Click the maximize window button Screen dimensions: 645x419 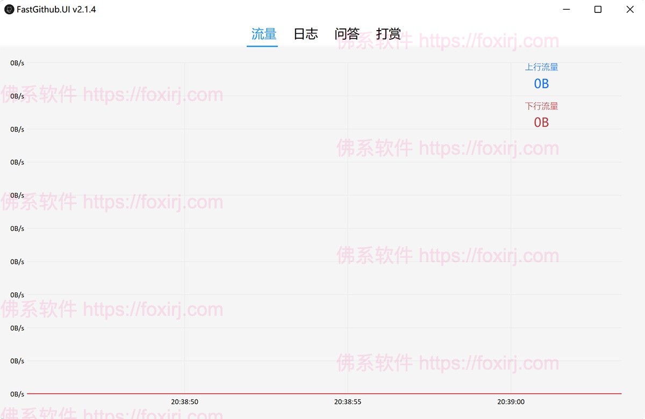point(598,9)
